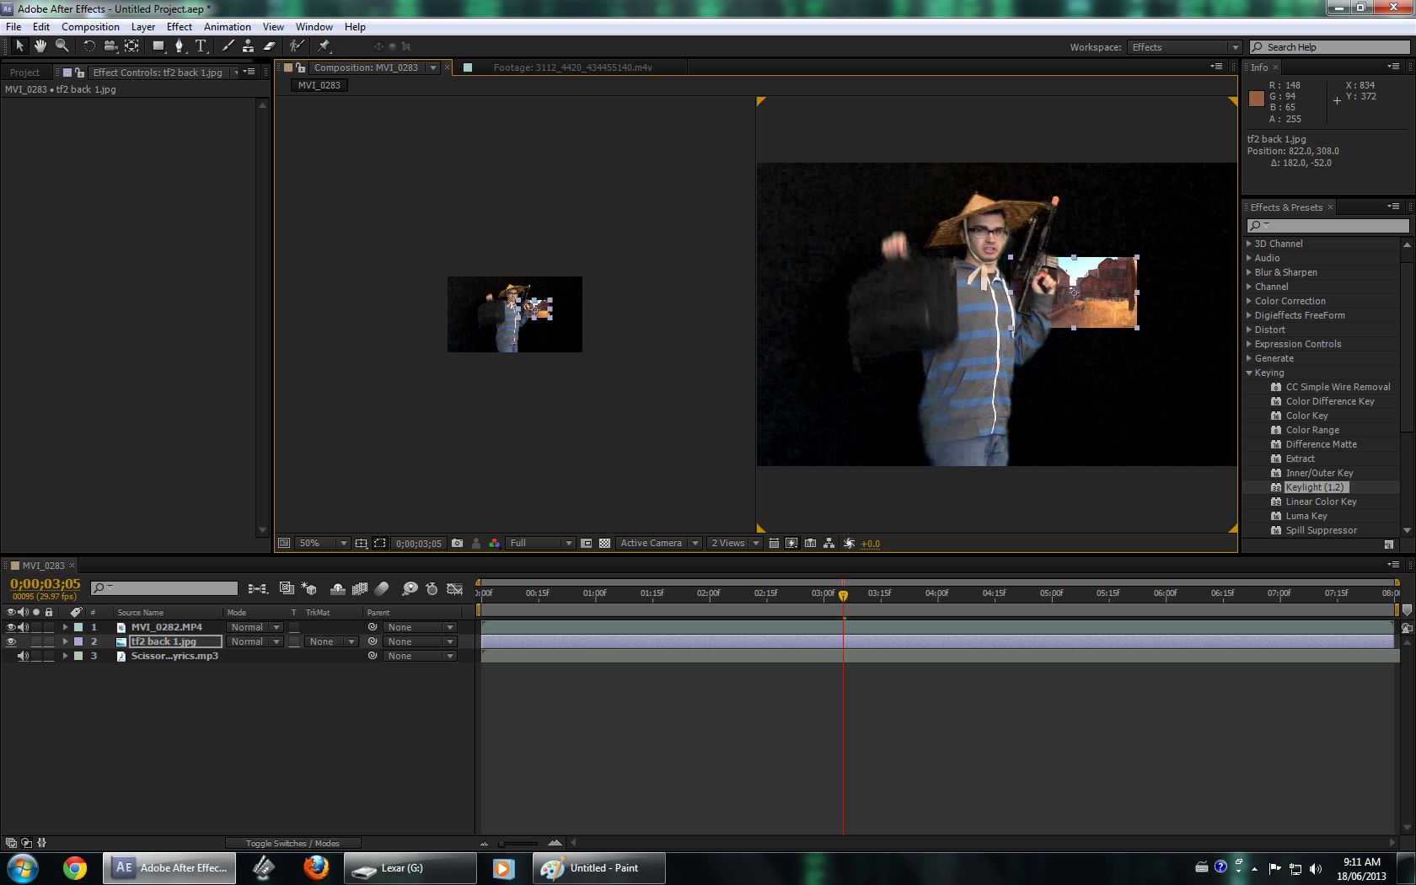This screenshot has width=1416, height=885.
Task: Open the 50% magnification dropdown
Action: point(322,544)
